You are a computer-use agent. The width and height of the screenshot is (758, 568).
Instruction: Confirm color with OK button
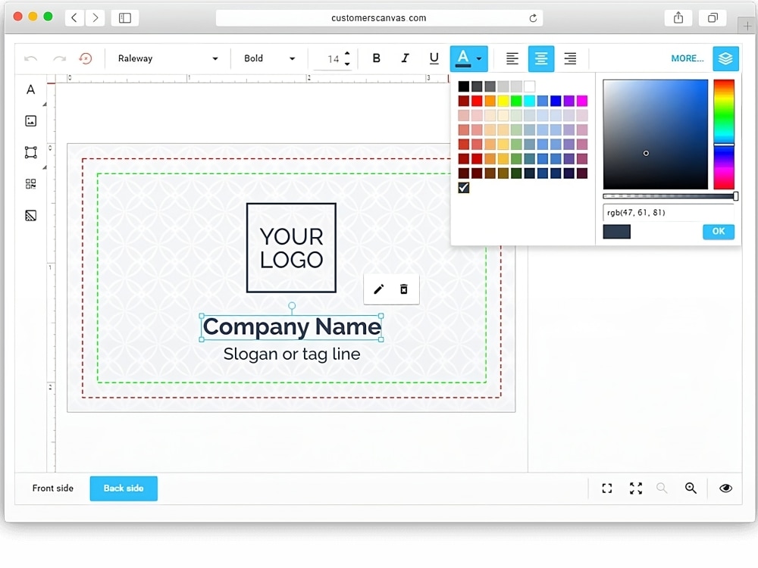coord(719,231)
